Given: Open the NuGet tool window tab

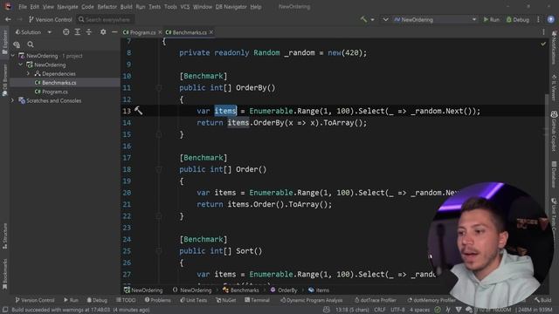Looking at the screenshot, I should point(225,300).
